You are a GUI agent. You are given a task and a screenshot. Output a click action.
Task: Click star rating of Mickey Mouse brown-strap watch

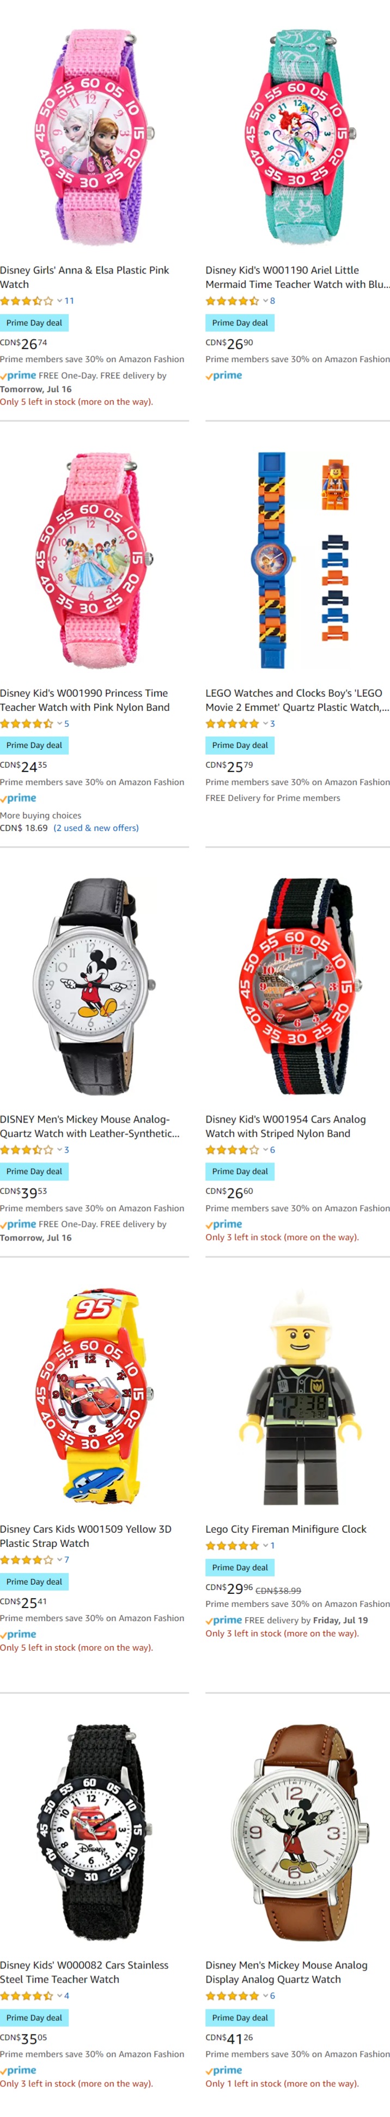[x=233, y=1995]
